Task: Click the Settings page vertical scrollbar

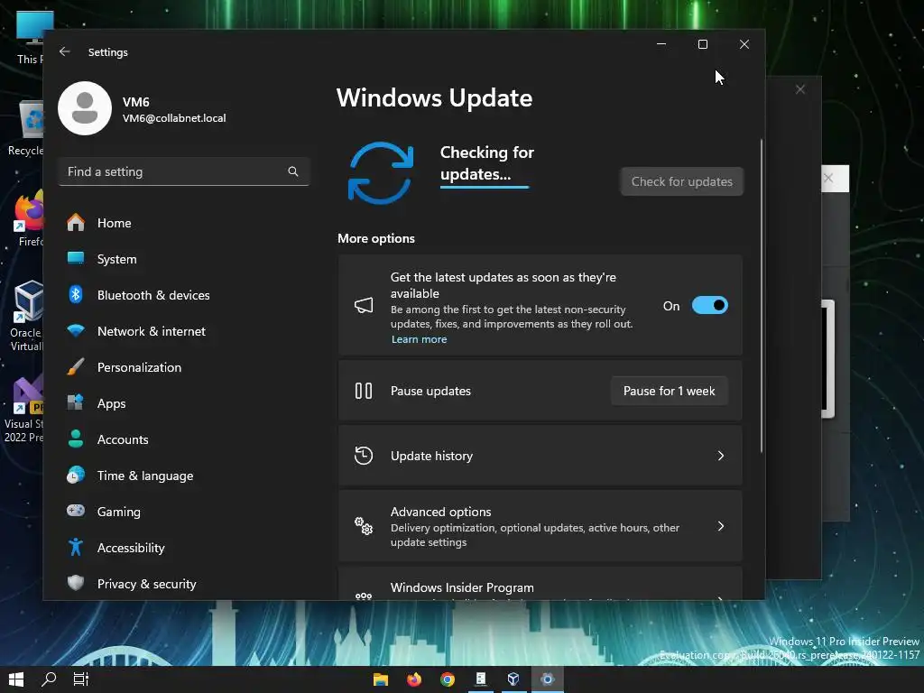Action: [762, 296]
